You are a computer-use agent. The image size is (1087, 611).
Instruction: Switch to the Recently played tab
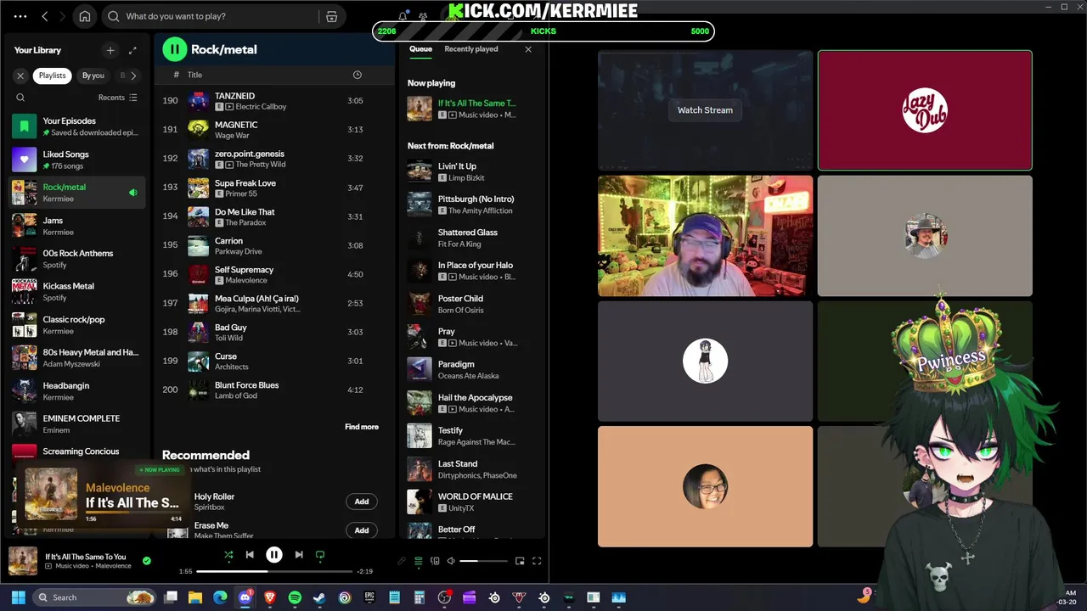(x=471, y=49)
